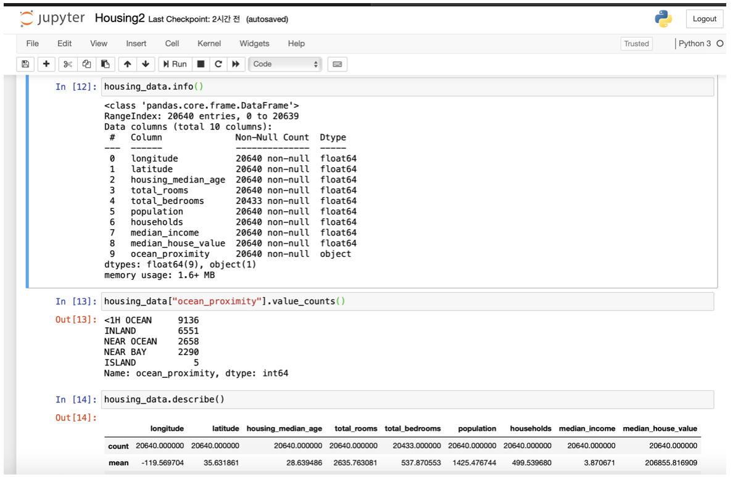This screenshot has height=477, width=733.
Task: Move selected cell down arrow
Action: 146,64
